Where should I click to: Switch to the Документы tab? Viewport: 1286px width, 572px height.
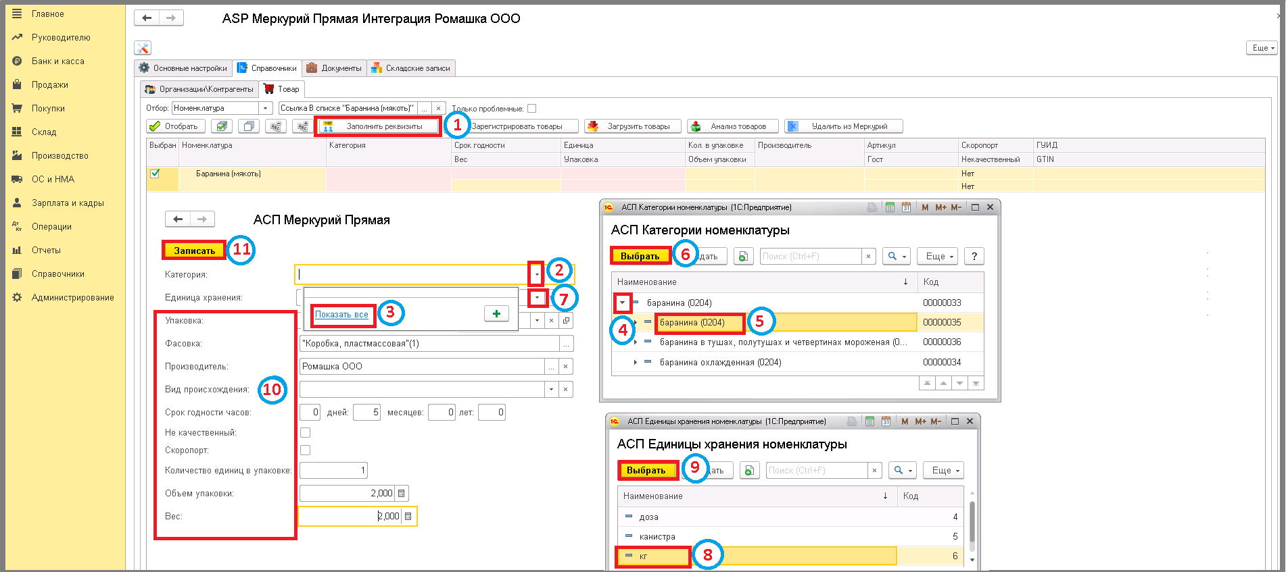coord(335,68)
